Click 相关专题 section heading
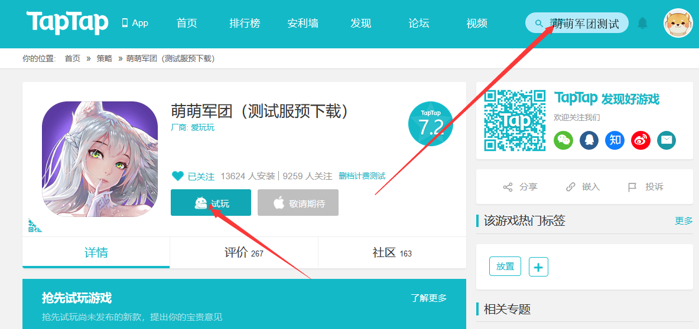 508,309
